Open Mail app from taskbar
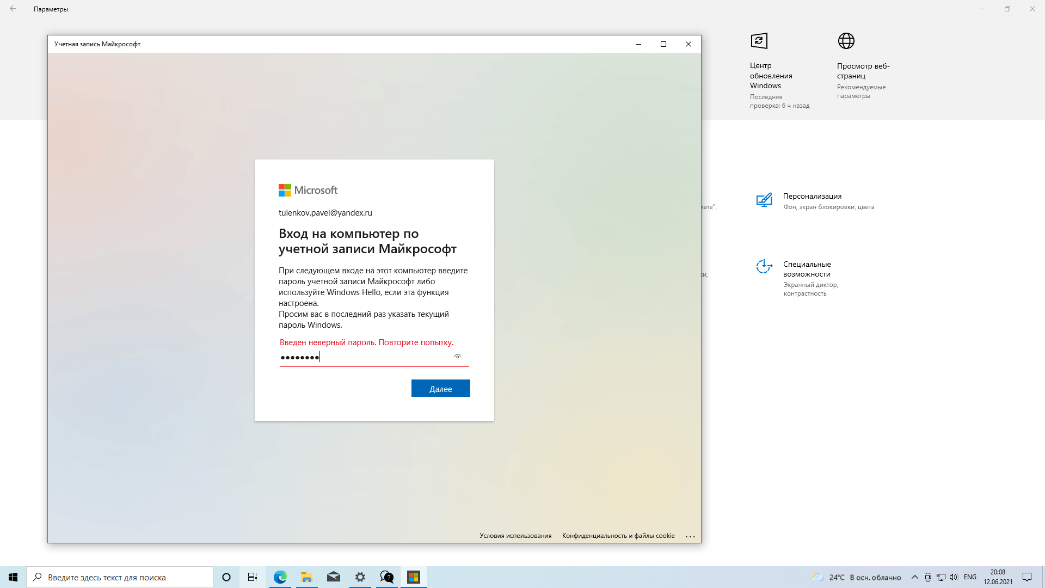Screen dimensions: 1045x588 click(x=334, y=577)
